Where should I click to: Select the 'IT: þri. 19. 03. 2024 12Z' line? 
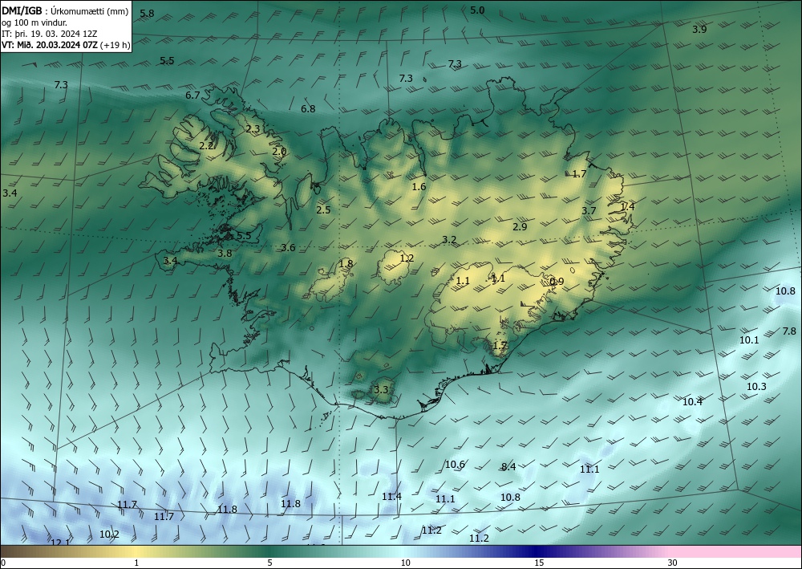[50, 35]
